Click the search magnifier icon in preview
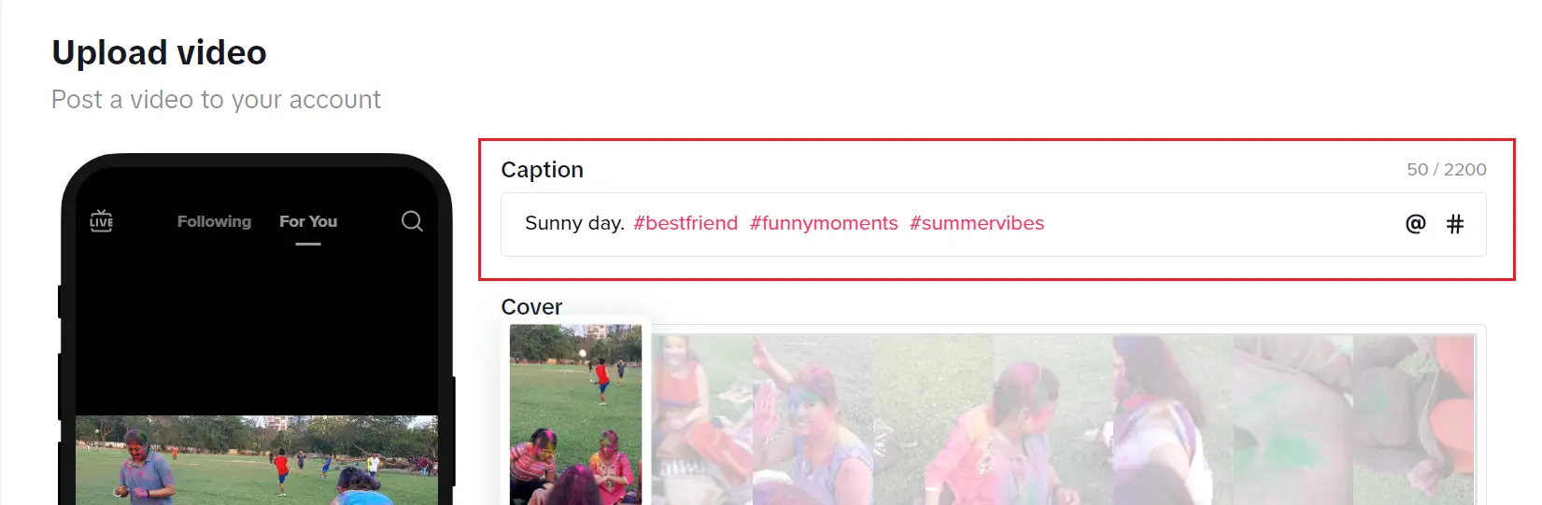 (x=412, y=221)
